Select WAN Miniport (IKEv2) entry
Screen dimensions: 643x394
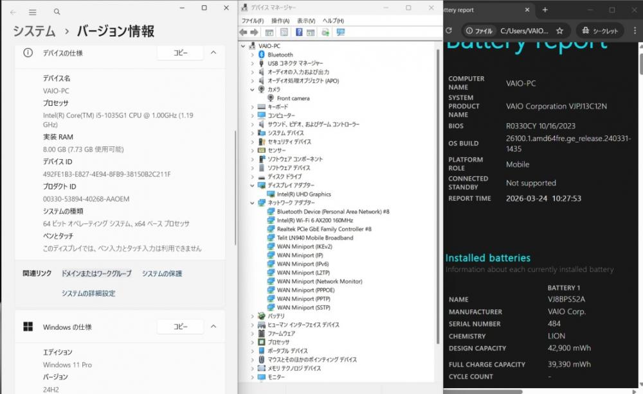pyautogui.click(x=304, y=246)
